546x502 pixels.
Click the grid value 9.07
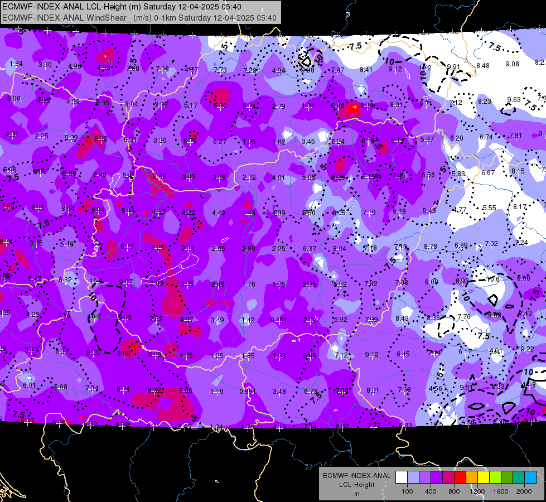(125, 282)
